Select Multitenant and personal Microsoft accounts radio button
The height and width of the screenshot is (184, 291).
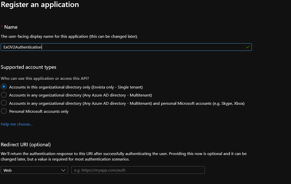[x=4, y=103]
